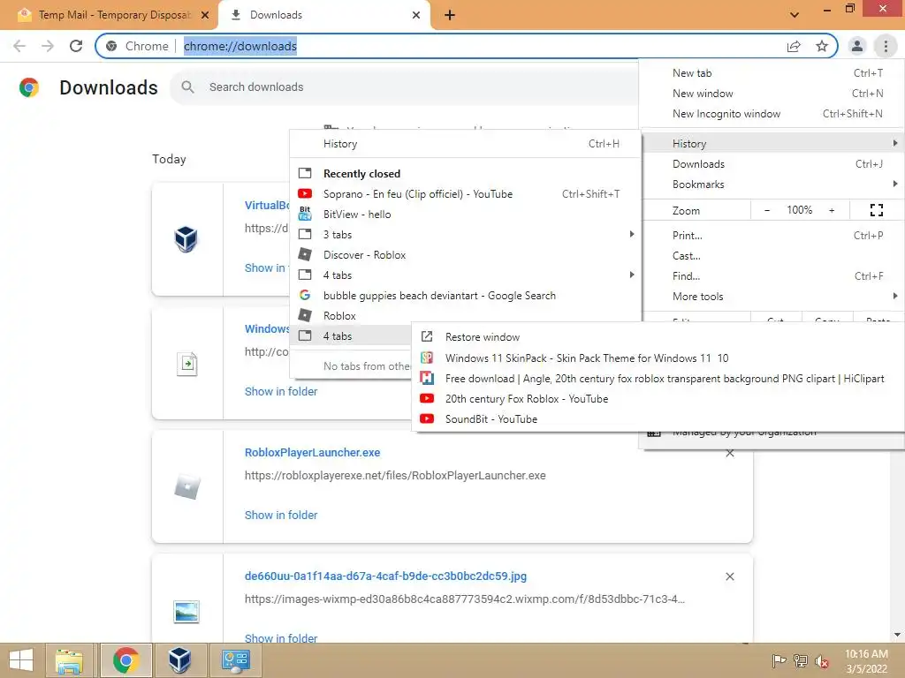Click the robloxplayerexe.net source URL

395,476
